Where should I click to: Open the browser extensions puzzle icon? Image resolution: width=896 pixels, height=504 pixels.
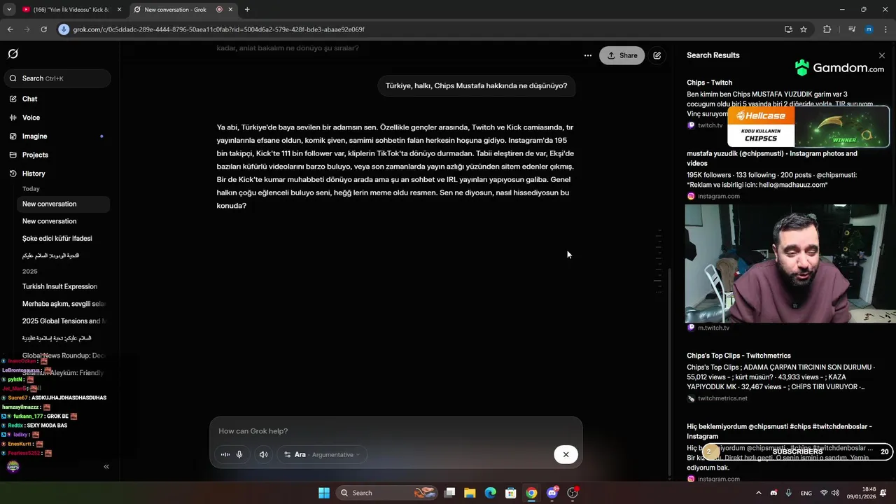(827, 29)
